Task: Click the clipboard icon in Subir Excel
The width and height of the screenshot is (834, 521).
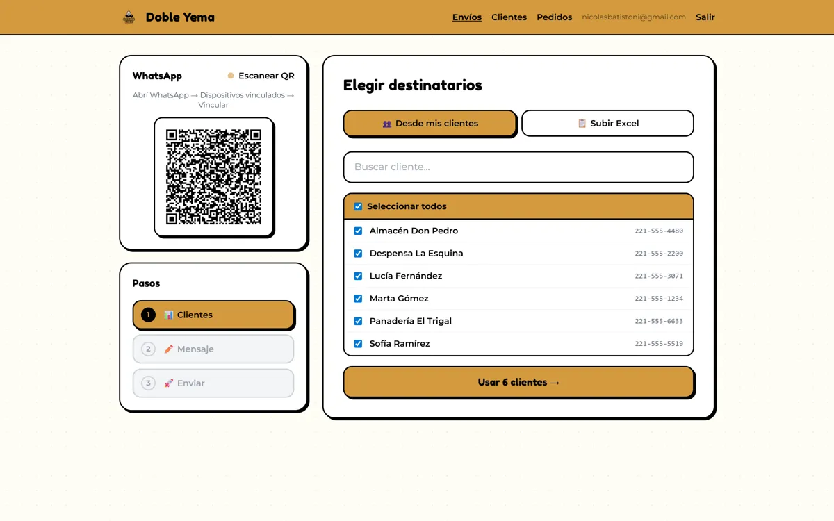Action: click(582, 124)
